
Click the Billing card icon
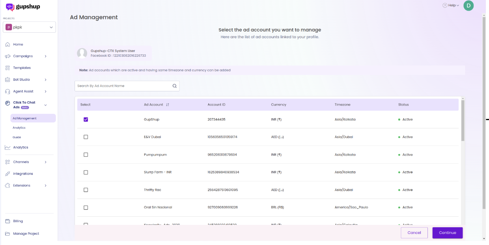tap(7, 221)
